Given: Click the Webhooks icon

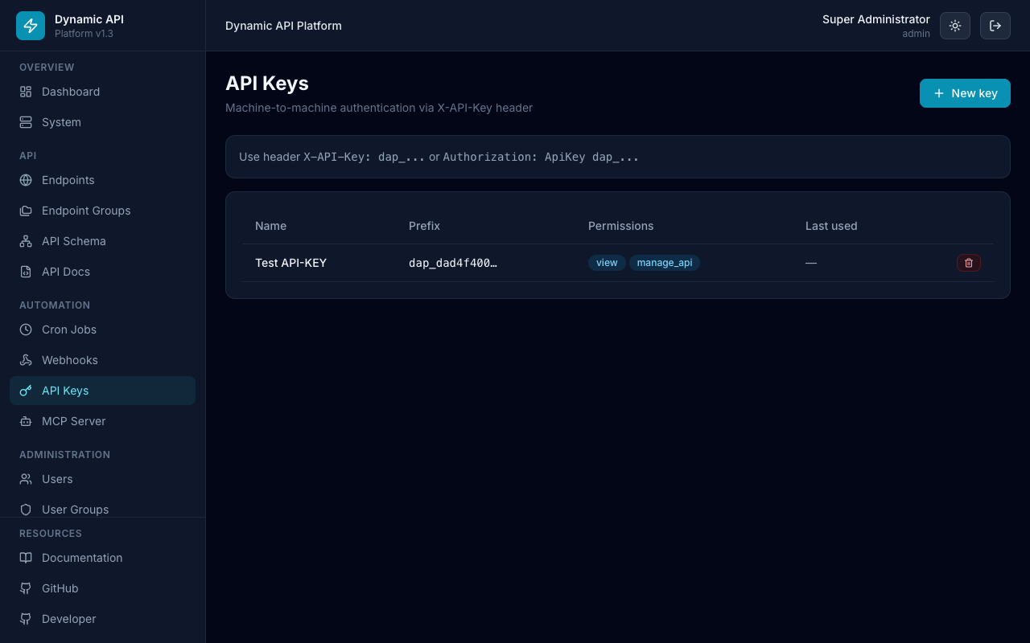Looking at the screenshot, I should [x=26, y=360].
